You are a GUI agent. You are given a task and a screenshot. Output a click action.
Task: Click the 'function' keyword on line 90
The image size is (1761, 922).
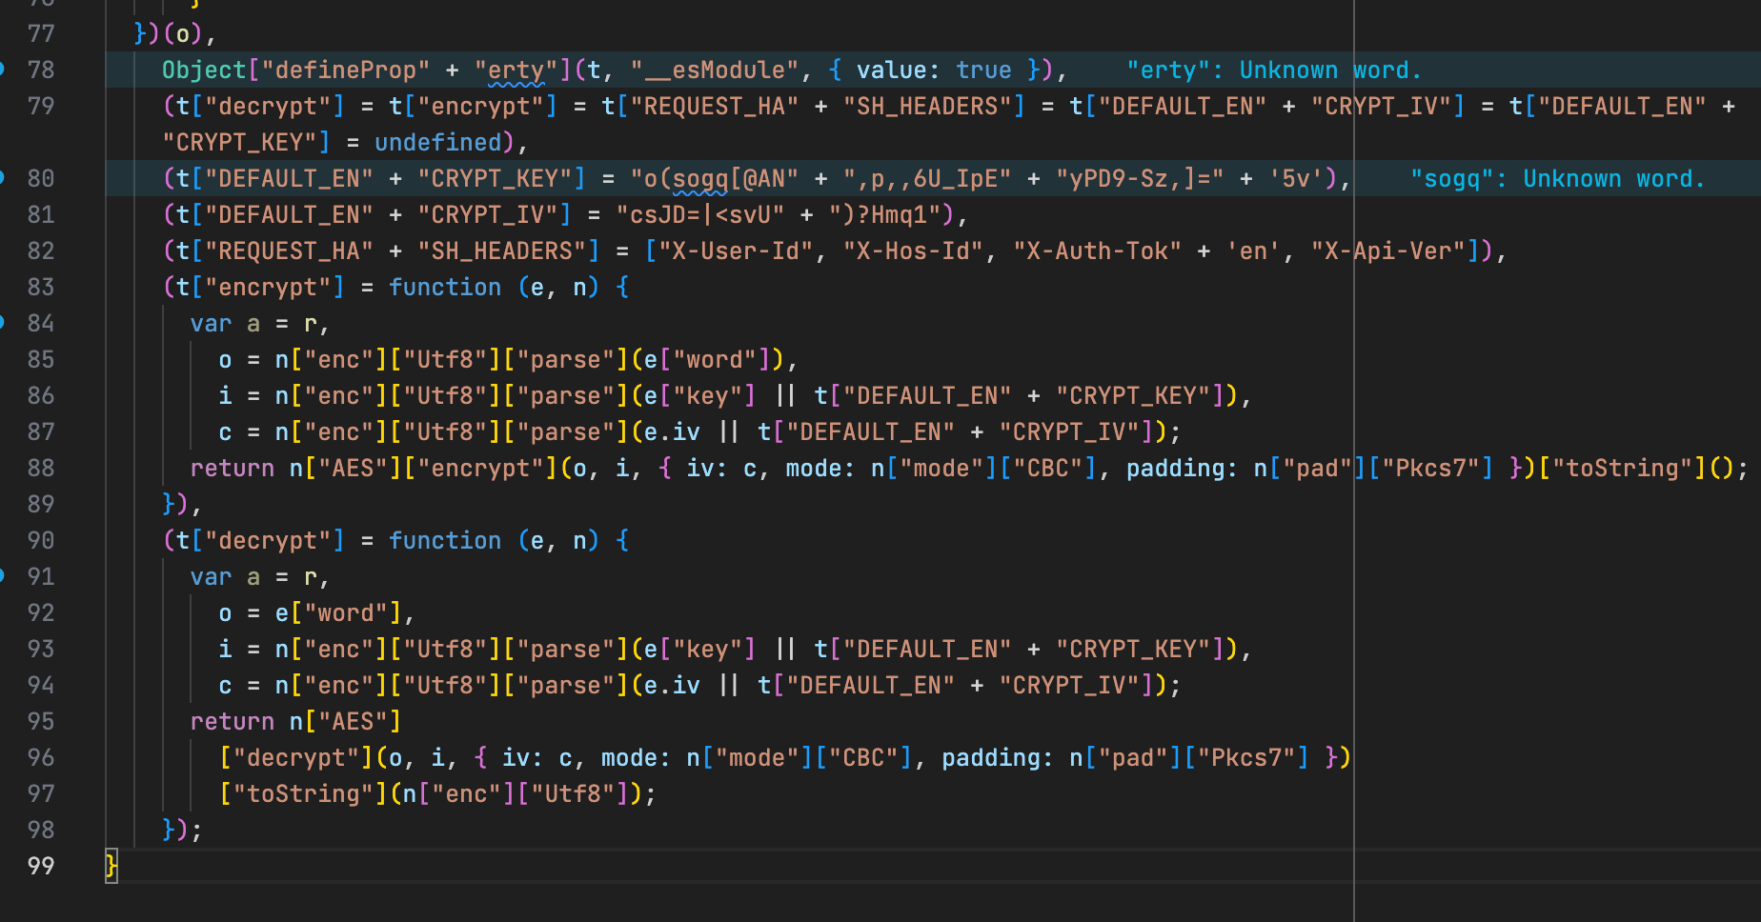[445, 540]
